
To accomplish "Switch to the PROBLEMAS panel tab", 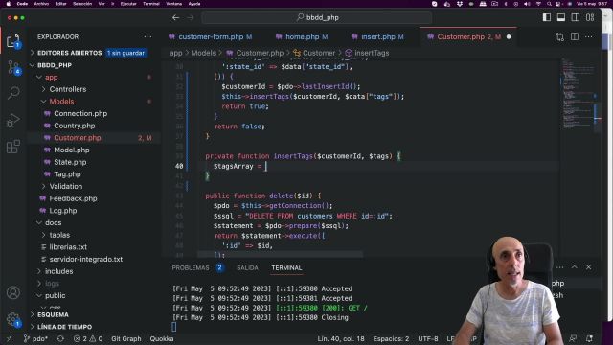I will point(191,268).
